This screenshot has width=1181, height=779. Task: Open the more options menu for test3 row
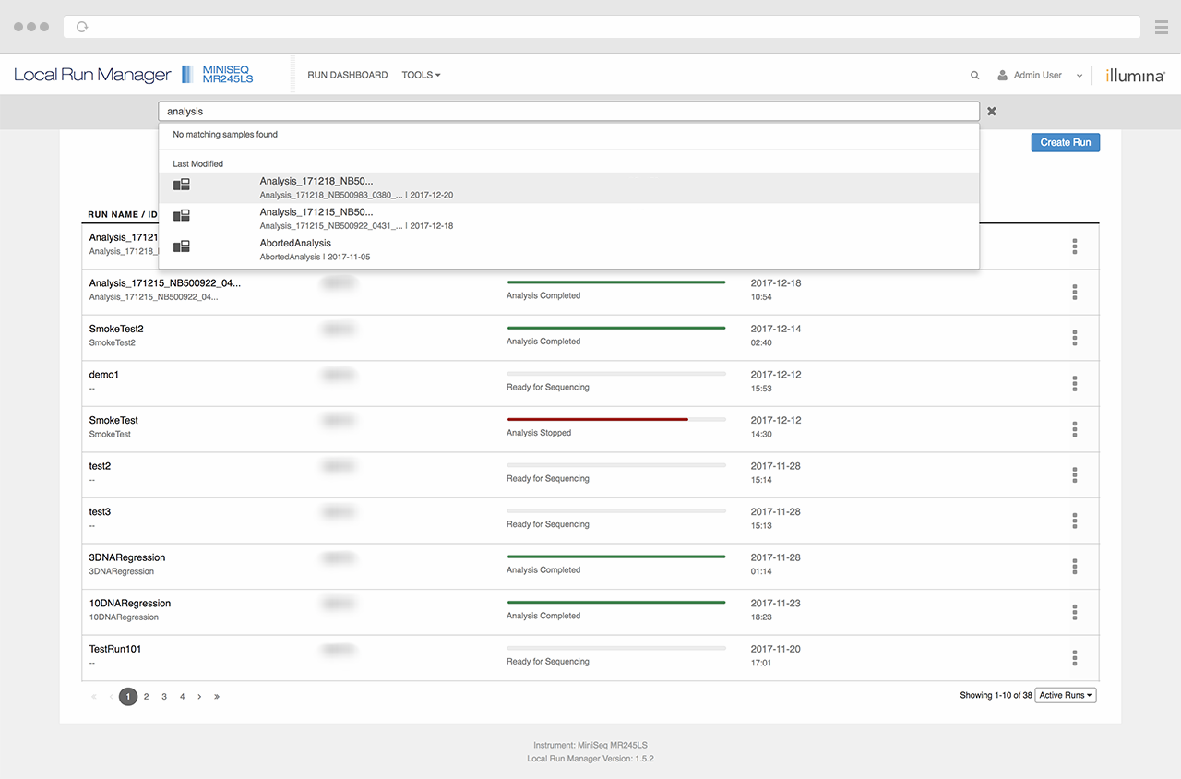click(x=1075, y=521)
